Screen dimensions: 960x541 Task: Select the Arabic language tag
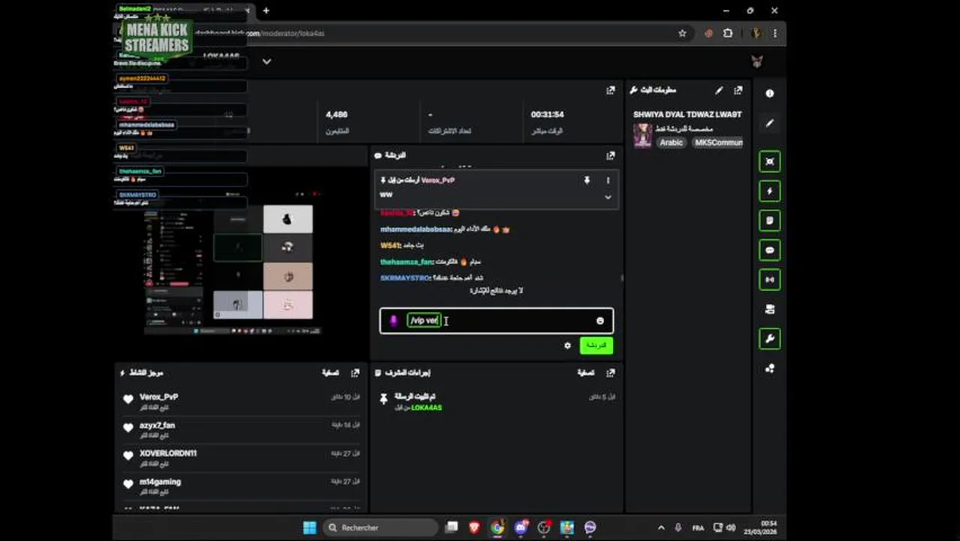tap(672, 143)
